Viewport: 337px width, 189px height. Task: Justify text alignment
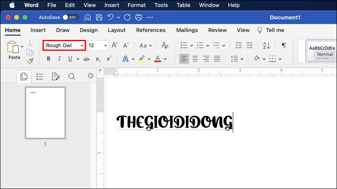coord(217,59)
